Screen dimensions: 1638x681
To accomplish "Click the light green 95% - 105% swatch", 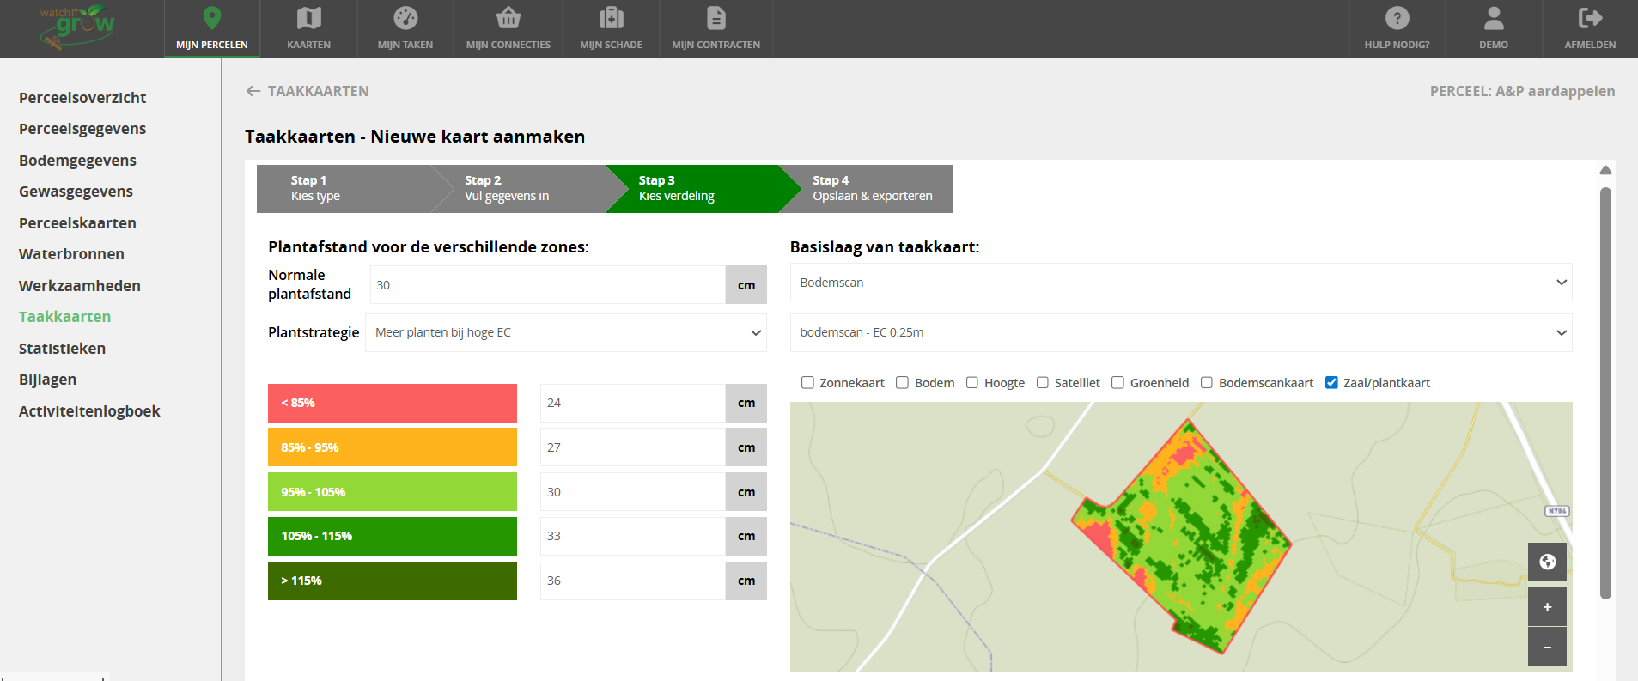I will (393, 492).
